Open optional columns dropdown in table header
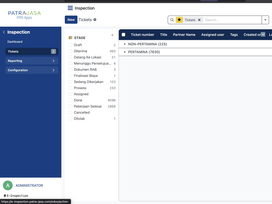Viewport: 272px width, 204px height. (263, 34)
